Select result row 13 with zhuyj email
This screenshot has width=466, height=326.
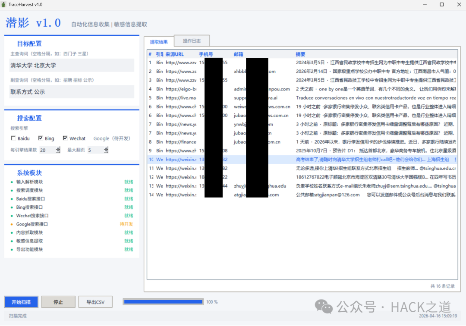(302, 186)
